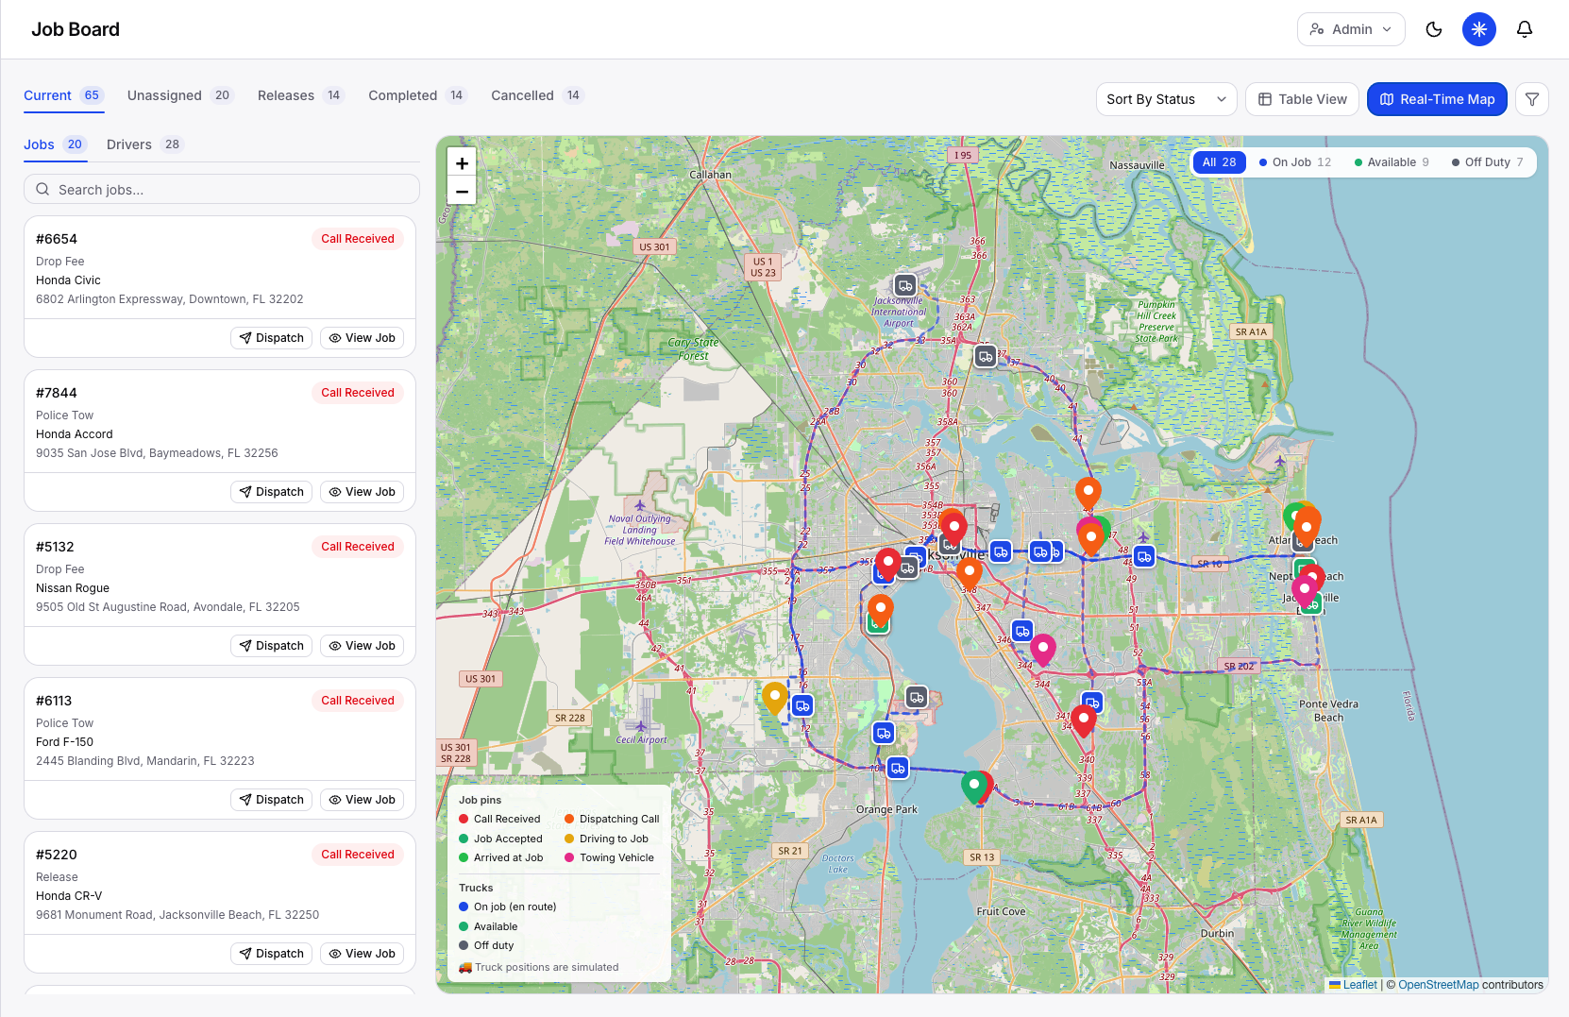Open the OpenStreetMap link
The image size is (1569, 1017).
(1438, 985)
